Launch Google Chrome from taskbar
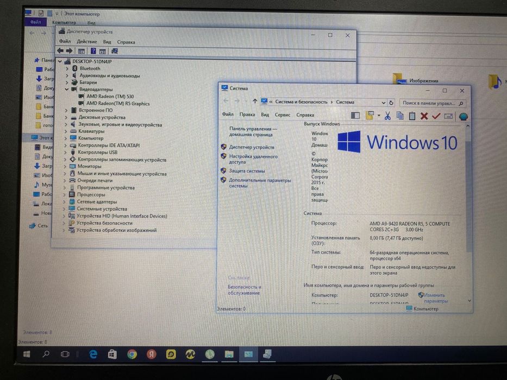Screen dimensions: 507x380 point(132,354)
